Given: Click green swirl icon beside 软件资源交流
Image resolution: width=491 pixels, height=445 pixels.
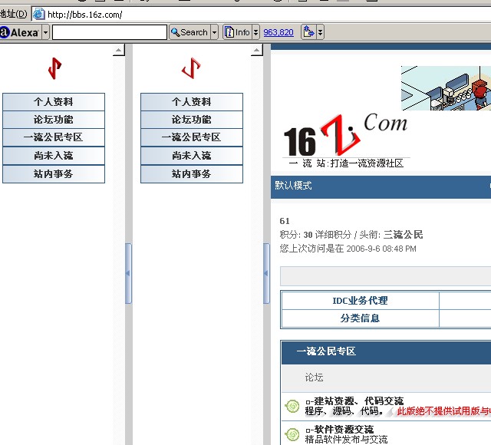Looking at the screenshot, I should tap(292, 434).
